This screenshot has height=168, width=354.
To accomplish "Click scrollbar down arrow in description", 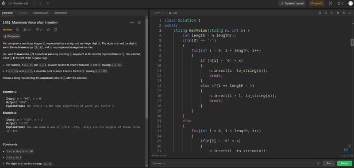I will pos(147,166).
